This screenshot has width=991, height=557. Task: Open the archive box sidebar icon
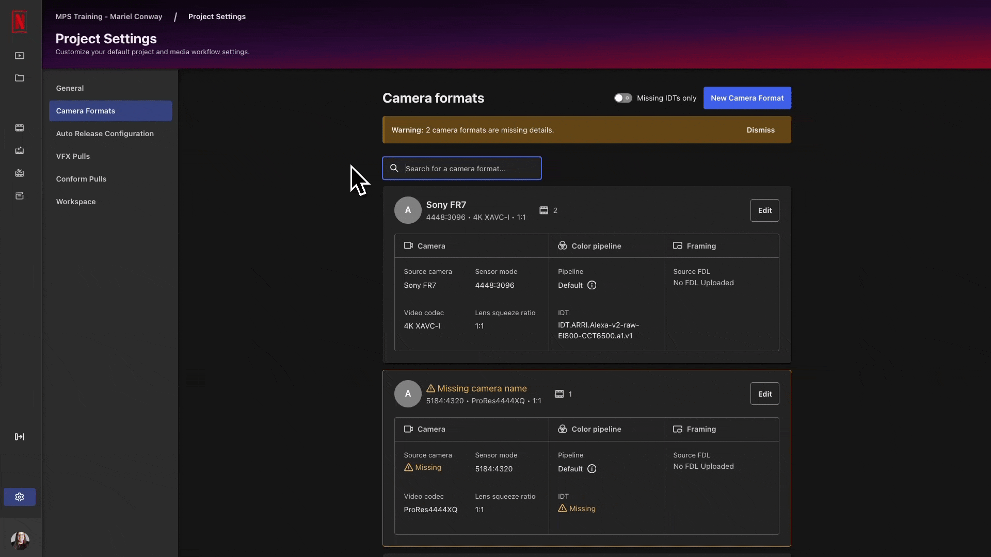pyautogui.click(x=20, y=196)
